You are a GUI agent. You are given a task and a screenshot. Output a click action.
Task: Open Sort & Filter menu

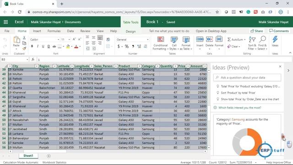coord(252,43)
